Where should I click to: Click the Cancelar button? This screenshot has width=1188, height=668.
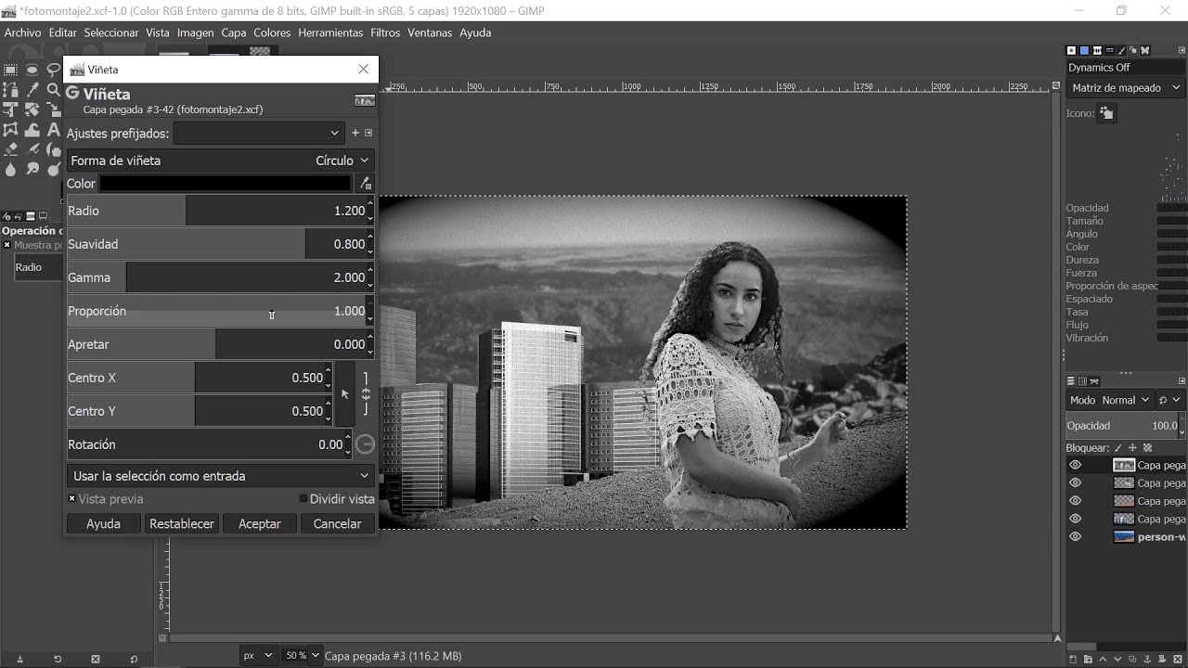point(337,524)
